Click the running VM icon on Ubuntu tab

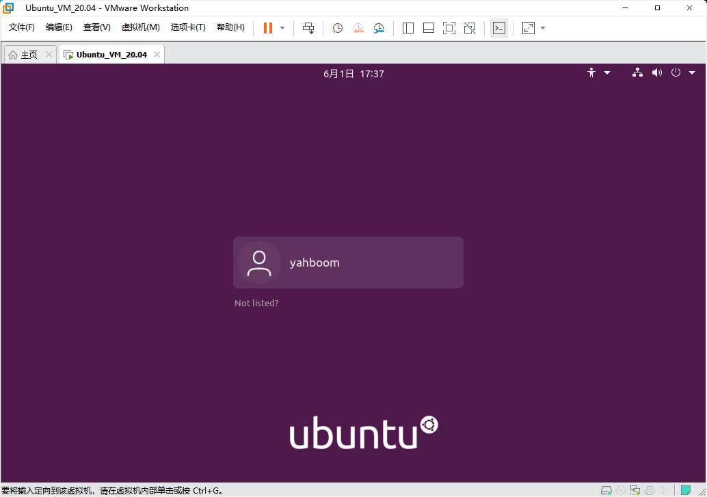[x=68, y=55]
